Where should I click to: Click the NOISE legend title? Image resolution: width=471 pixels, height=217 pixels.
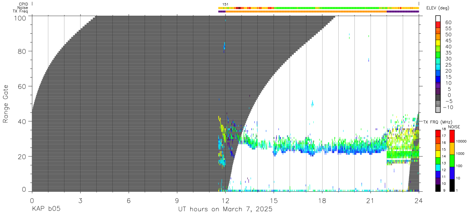point(455,127)
